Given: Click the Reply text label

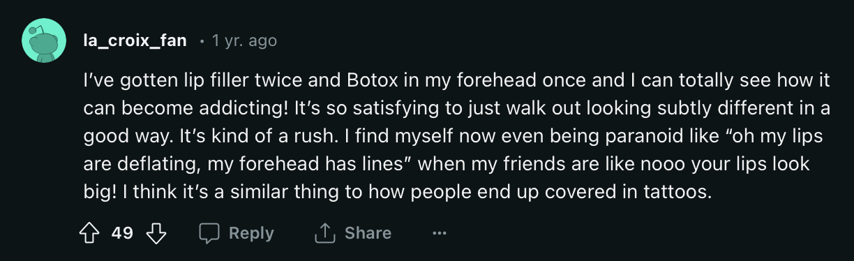Looking at the screenshot, I should pyautogui.click(x=251, y=233).
